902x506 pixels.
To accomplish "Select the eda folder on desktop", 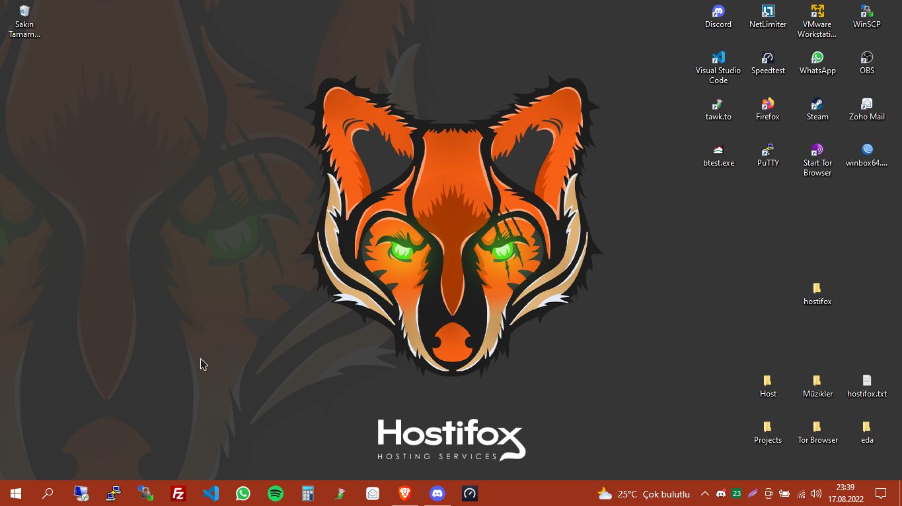I will pyautogui.click(x=867, y=433).
